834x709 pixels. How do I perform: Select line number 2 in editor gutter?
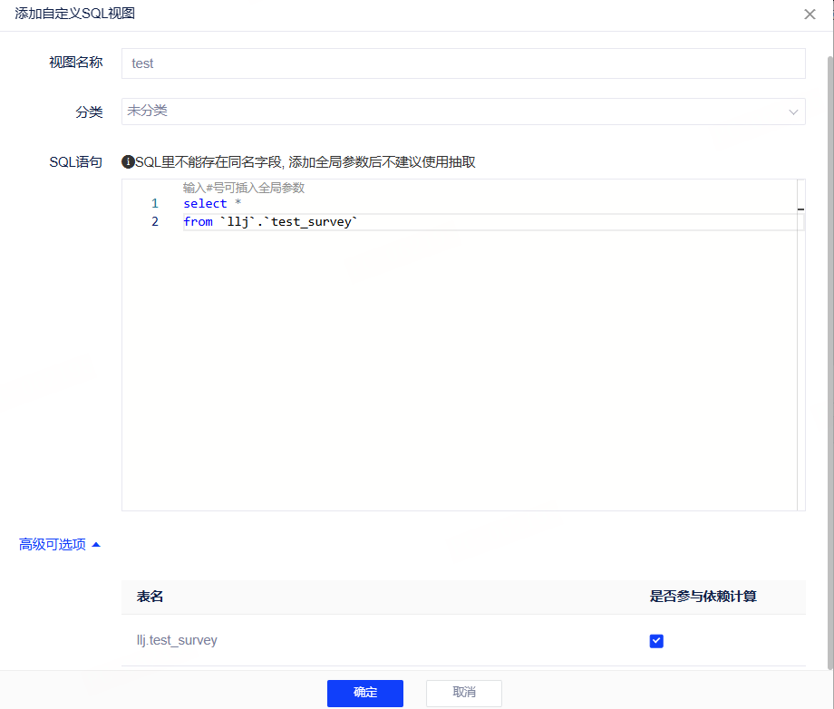point(155,222)
